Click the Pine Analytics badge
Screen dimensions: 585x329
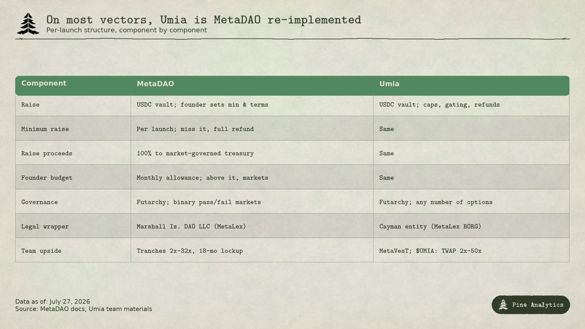(x=531, y=305)
